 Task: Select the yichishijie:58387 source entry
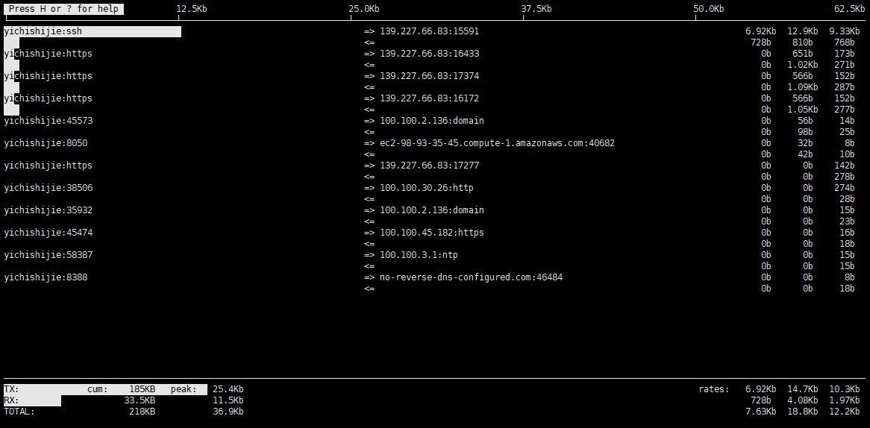(x=48, y=255)
